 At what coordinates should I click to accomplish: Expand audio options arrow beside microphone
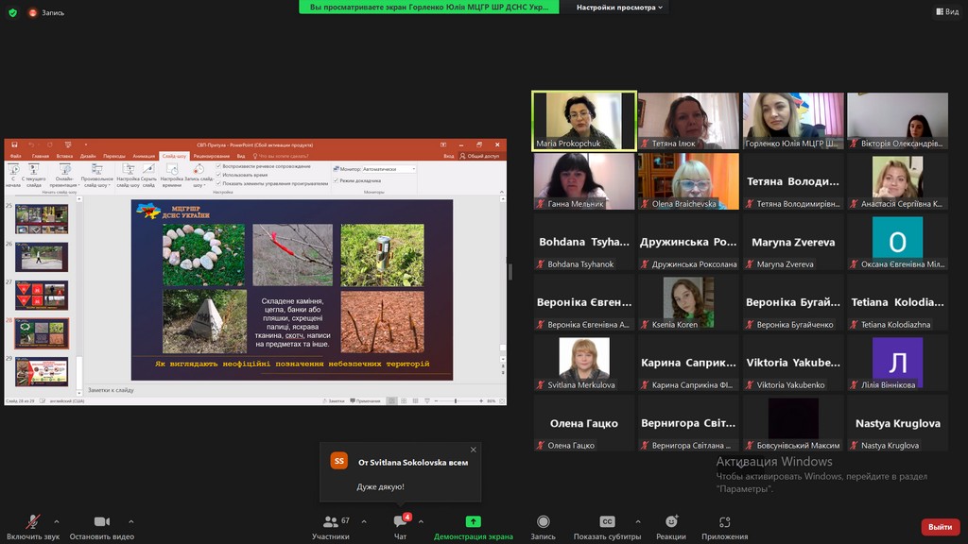(x=57, y=521)
